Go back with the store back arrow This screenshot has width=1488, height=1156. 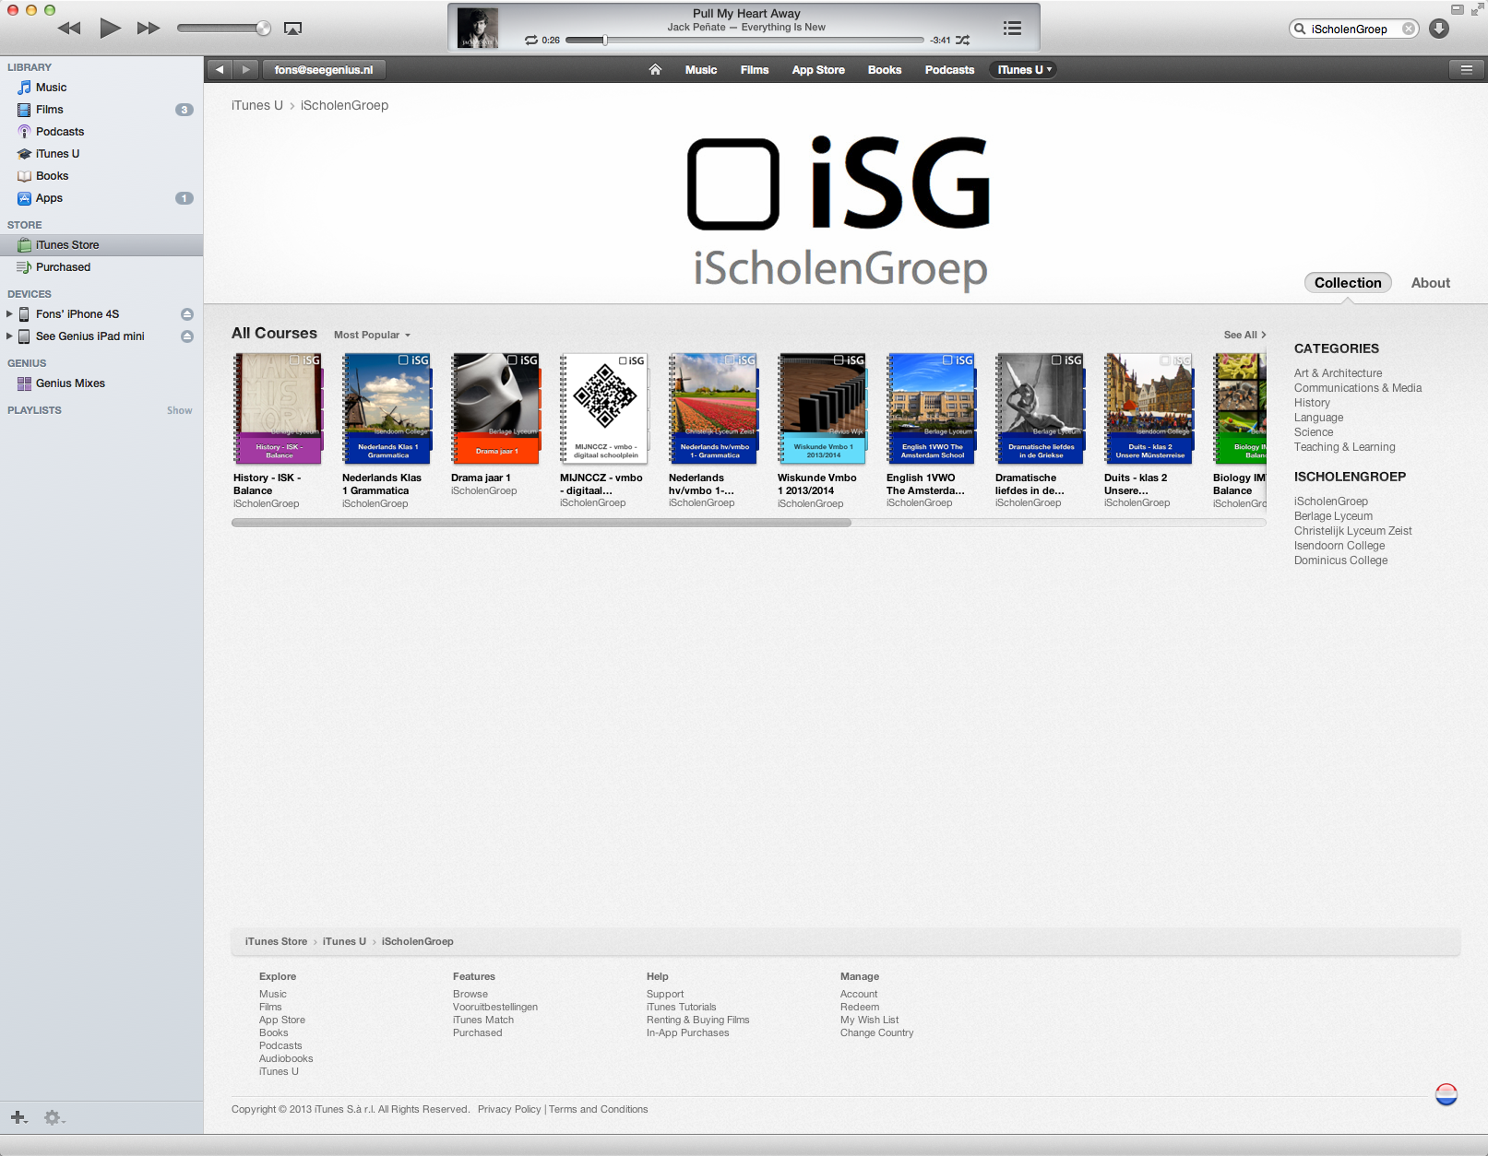(x=220, y=69)
